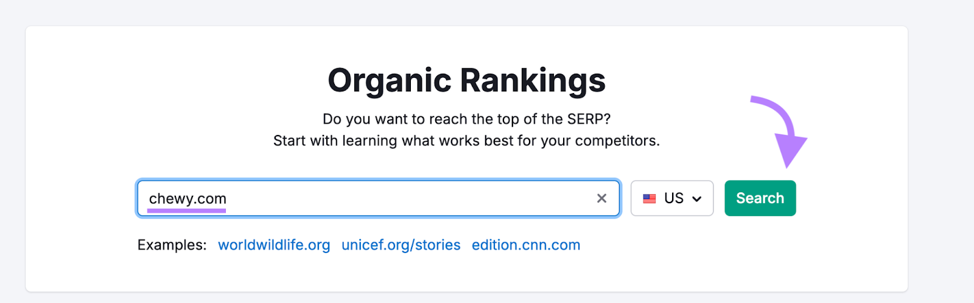Click the 'Examples:' label

[172, 245]
